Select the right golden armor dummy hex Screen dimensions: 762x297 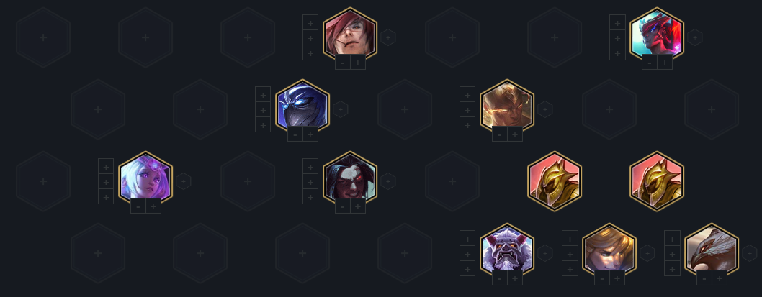657,181
